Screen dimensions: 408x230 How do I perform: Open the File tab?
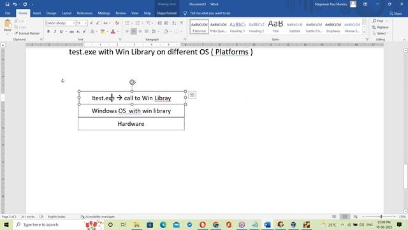point(8,13)
